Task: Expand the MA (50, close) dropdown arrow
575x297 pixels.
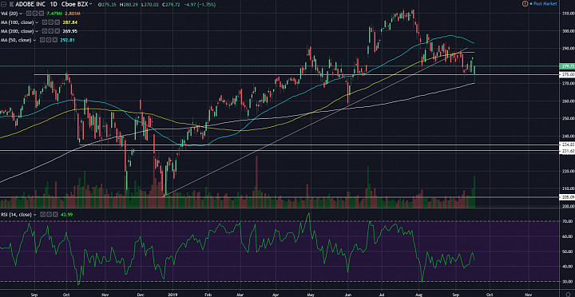Action: click(34, 41)
